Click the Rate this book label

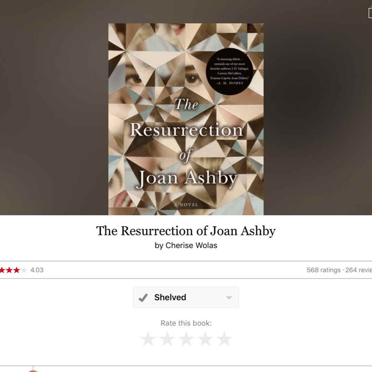186,323
